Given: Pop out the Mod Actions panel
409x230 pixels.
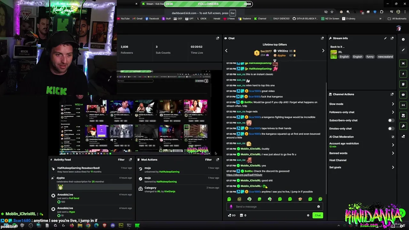Looking at the screenshot, I should pos(218,160).
